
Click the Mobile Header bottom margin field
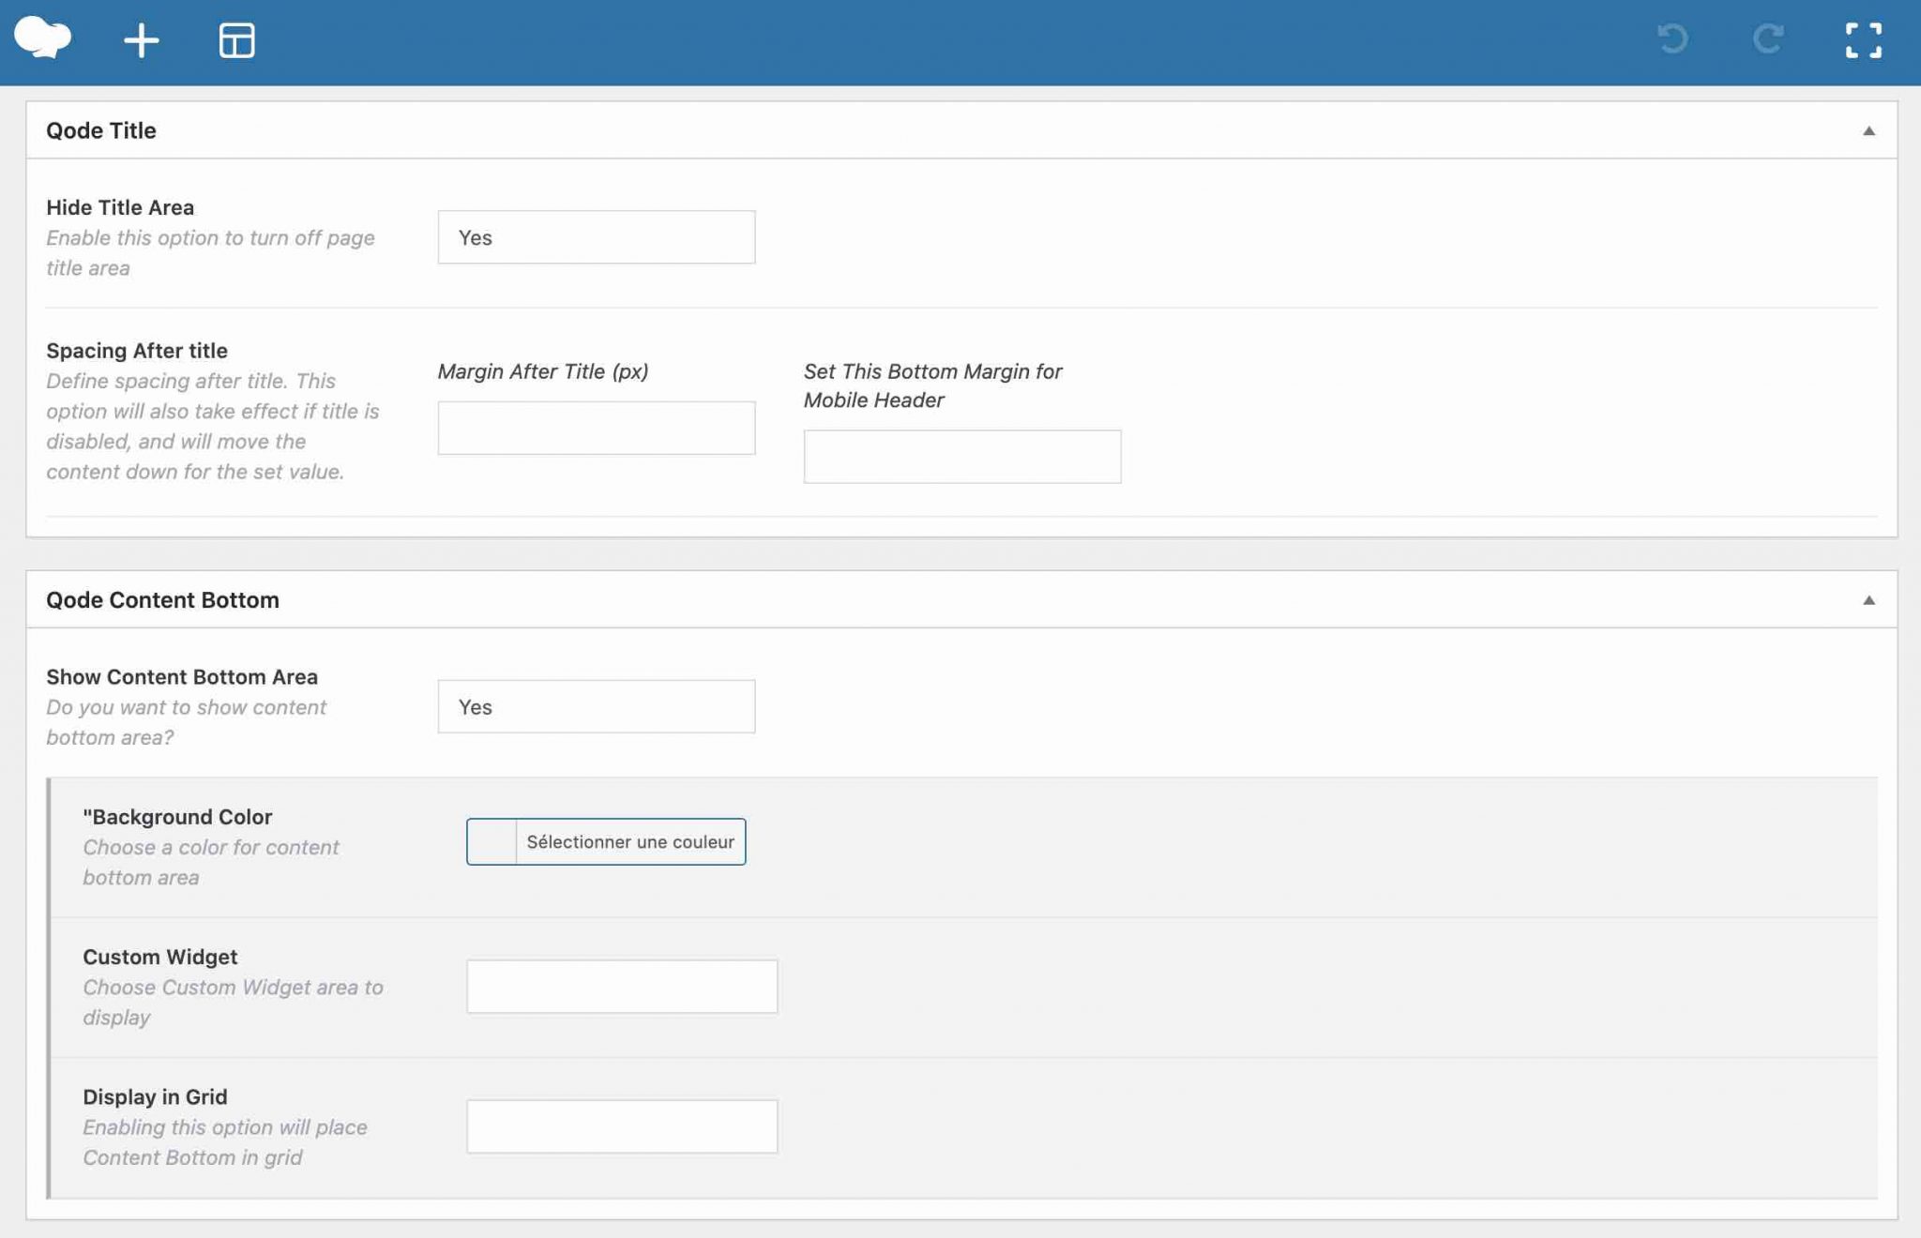(x=961, y=457)
